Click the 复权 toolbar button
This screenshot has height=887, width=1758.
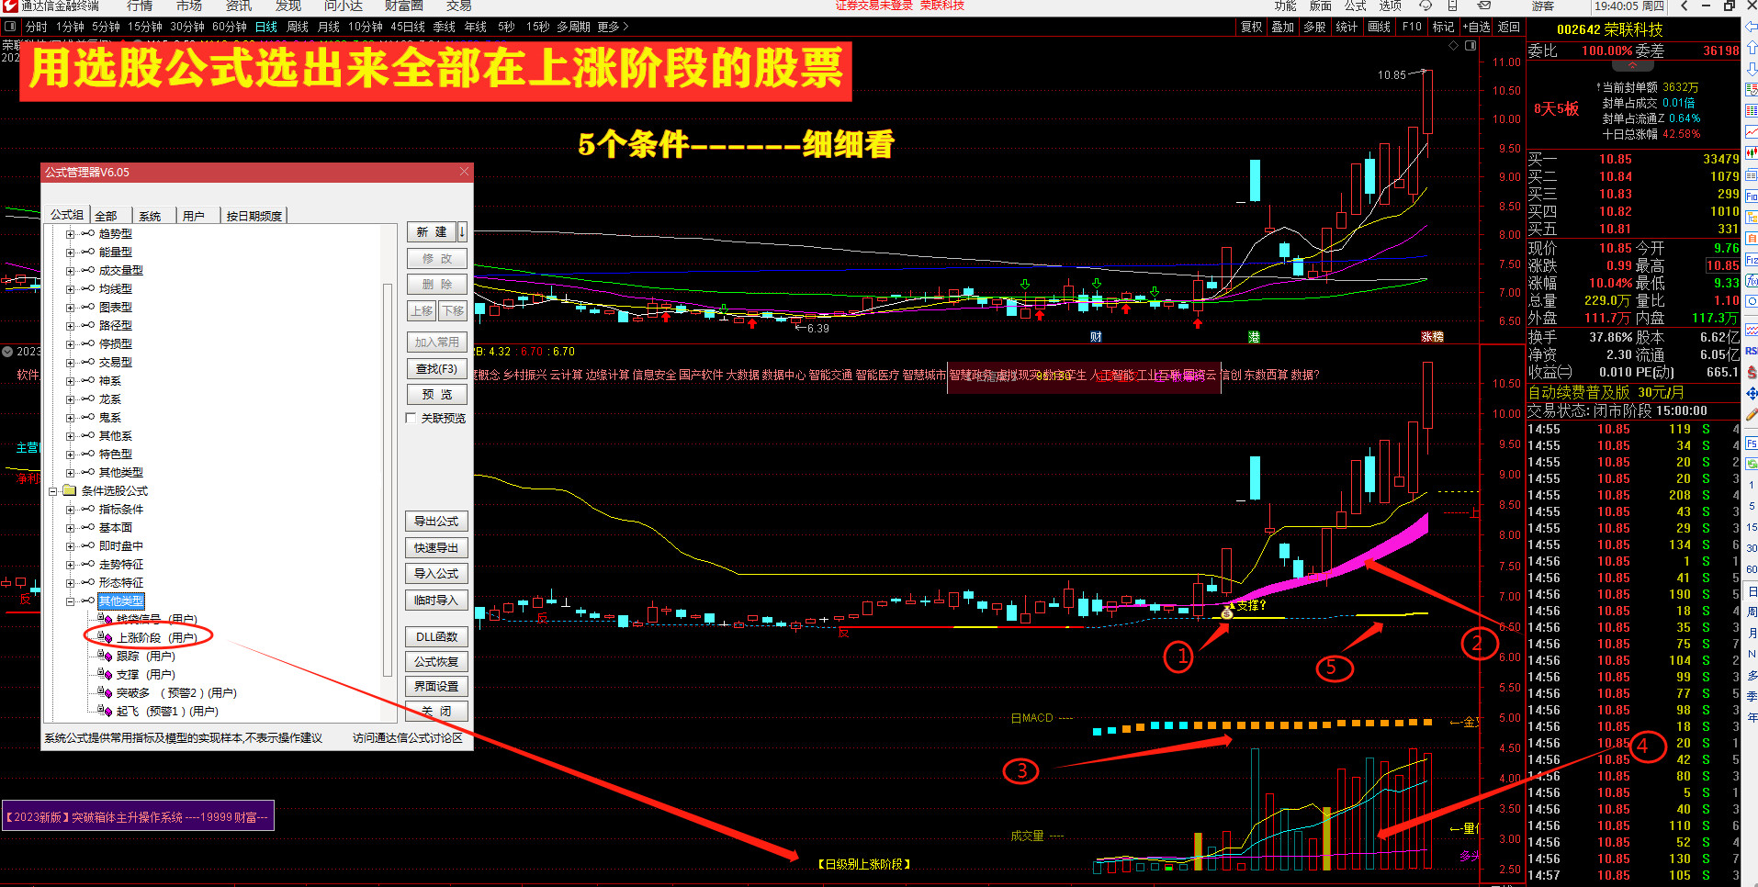(x=1252, y=27)
